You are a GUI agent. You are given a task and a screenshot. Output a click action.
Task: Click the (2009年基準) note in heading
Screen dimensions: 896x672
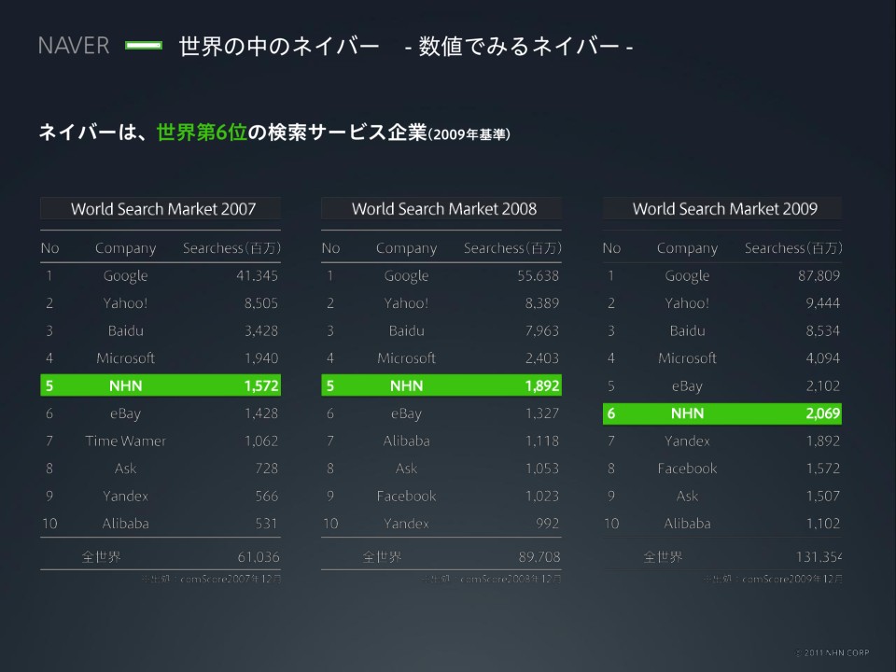click(x=469, y=134)
